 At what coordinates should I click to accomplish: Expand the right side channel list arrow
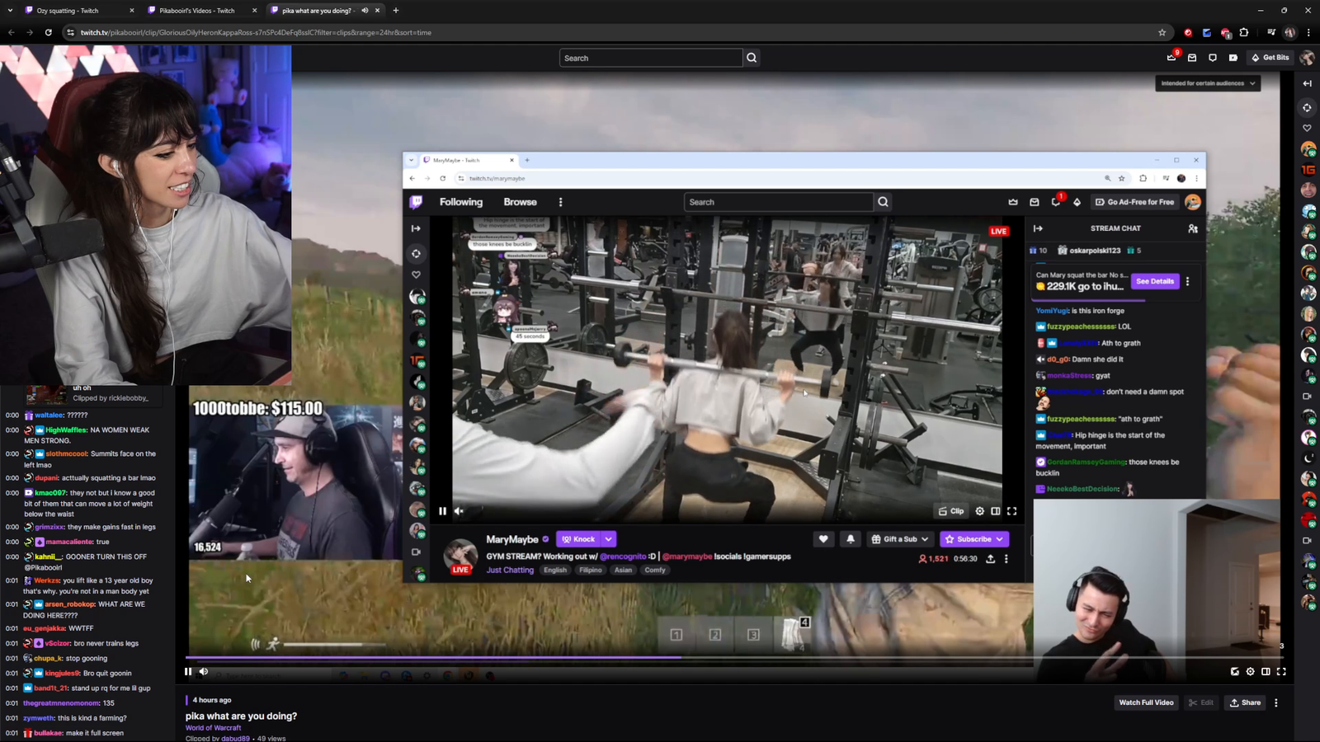pyautogui.click(x=1307, y=83)
